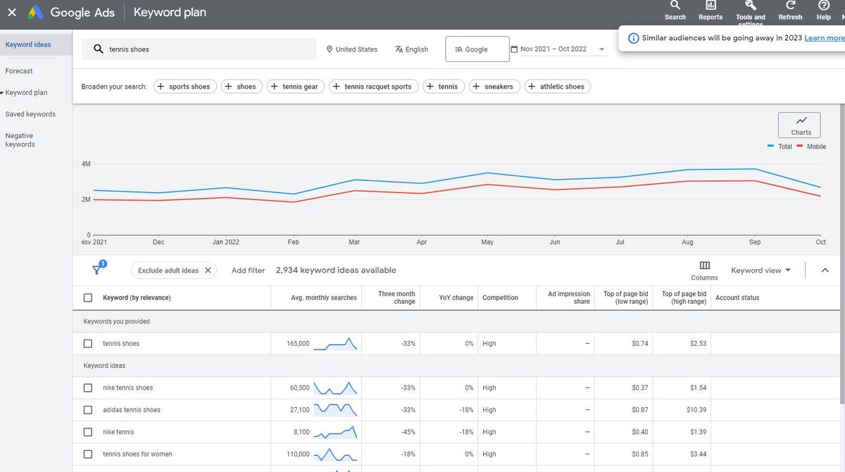Expand the date range dropdown arrow
The image size is (845, 472).
coord(601,49)
